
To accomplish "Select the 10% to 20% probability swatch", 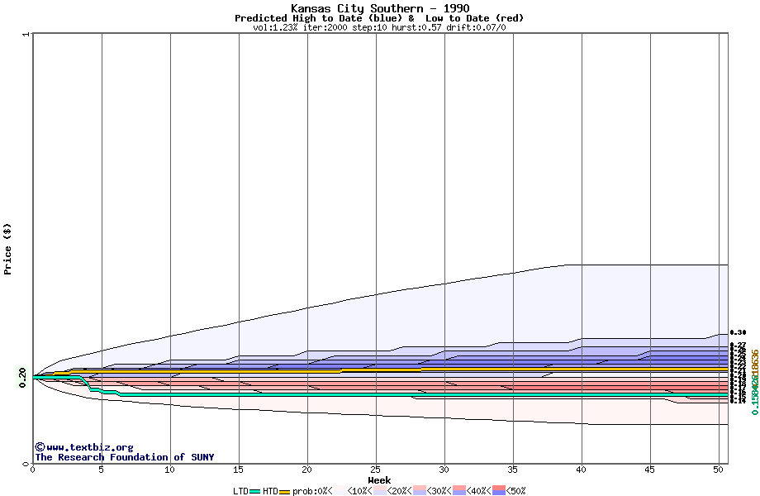I will pyautogui.click(x=379, y=491).
